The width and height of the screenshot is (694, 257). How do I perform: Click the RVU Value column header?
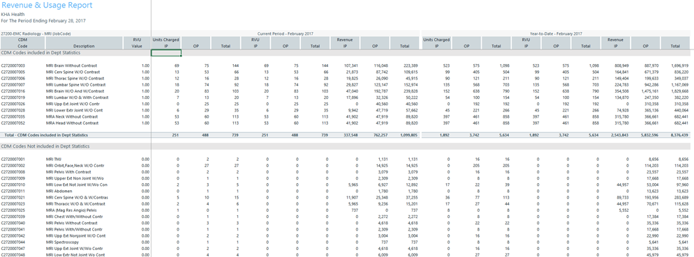[x=137, y=42]
